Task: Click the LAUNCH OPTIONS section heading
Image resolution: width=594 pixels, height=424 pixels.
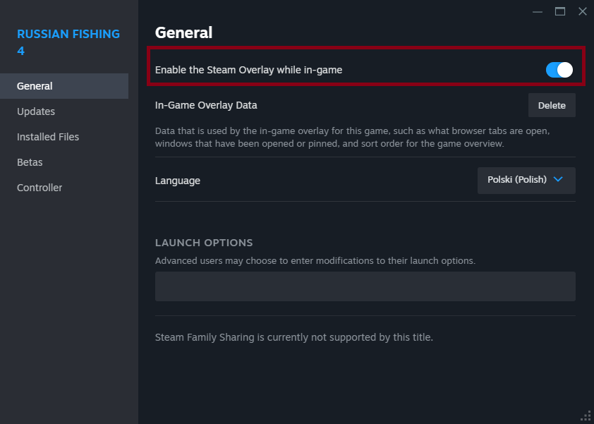Action: [204, 243]
